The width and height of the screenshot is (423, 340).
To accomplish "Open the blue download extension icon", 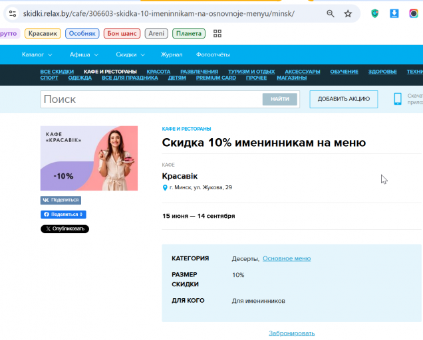I will pyautogui.click(x=394, y=13).
